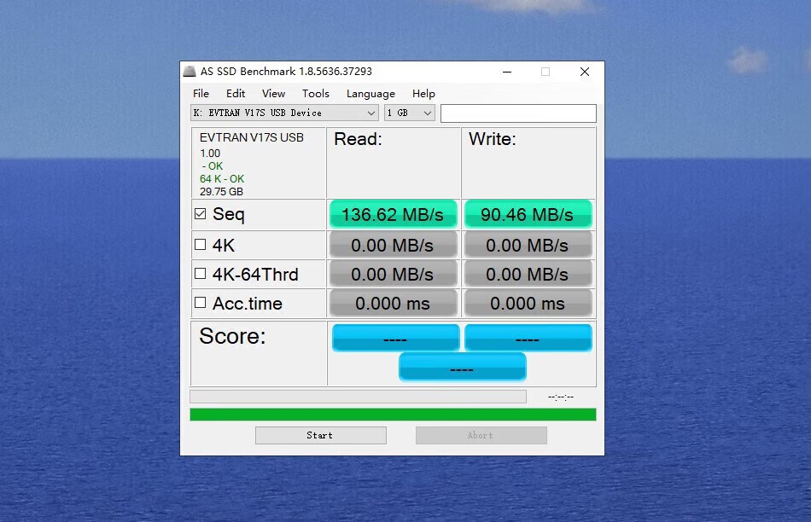This screenshot has width=811, height=522.
Task: Open the File menu
Action: [x=201, y=94]
